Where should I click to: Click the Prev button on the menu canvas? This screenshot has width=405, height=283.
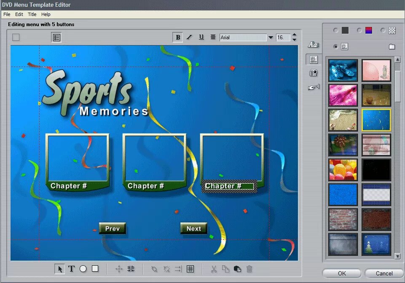[113, 229]
